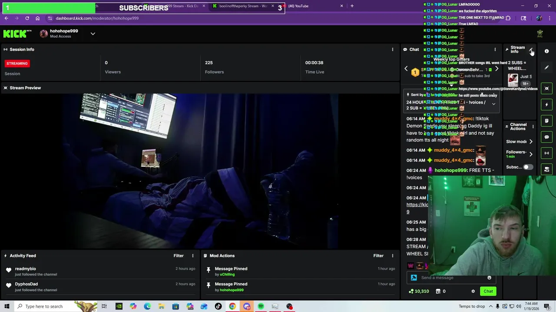
Task: Click the broadcast signal icon in right sidebar
Action: coord(546,153)
